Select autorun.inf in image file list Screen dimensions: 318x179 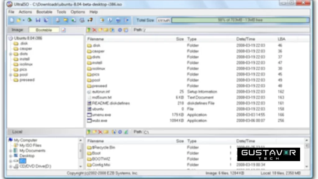101,92
